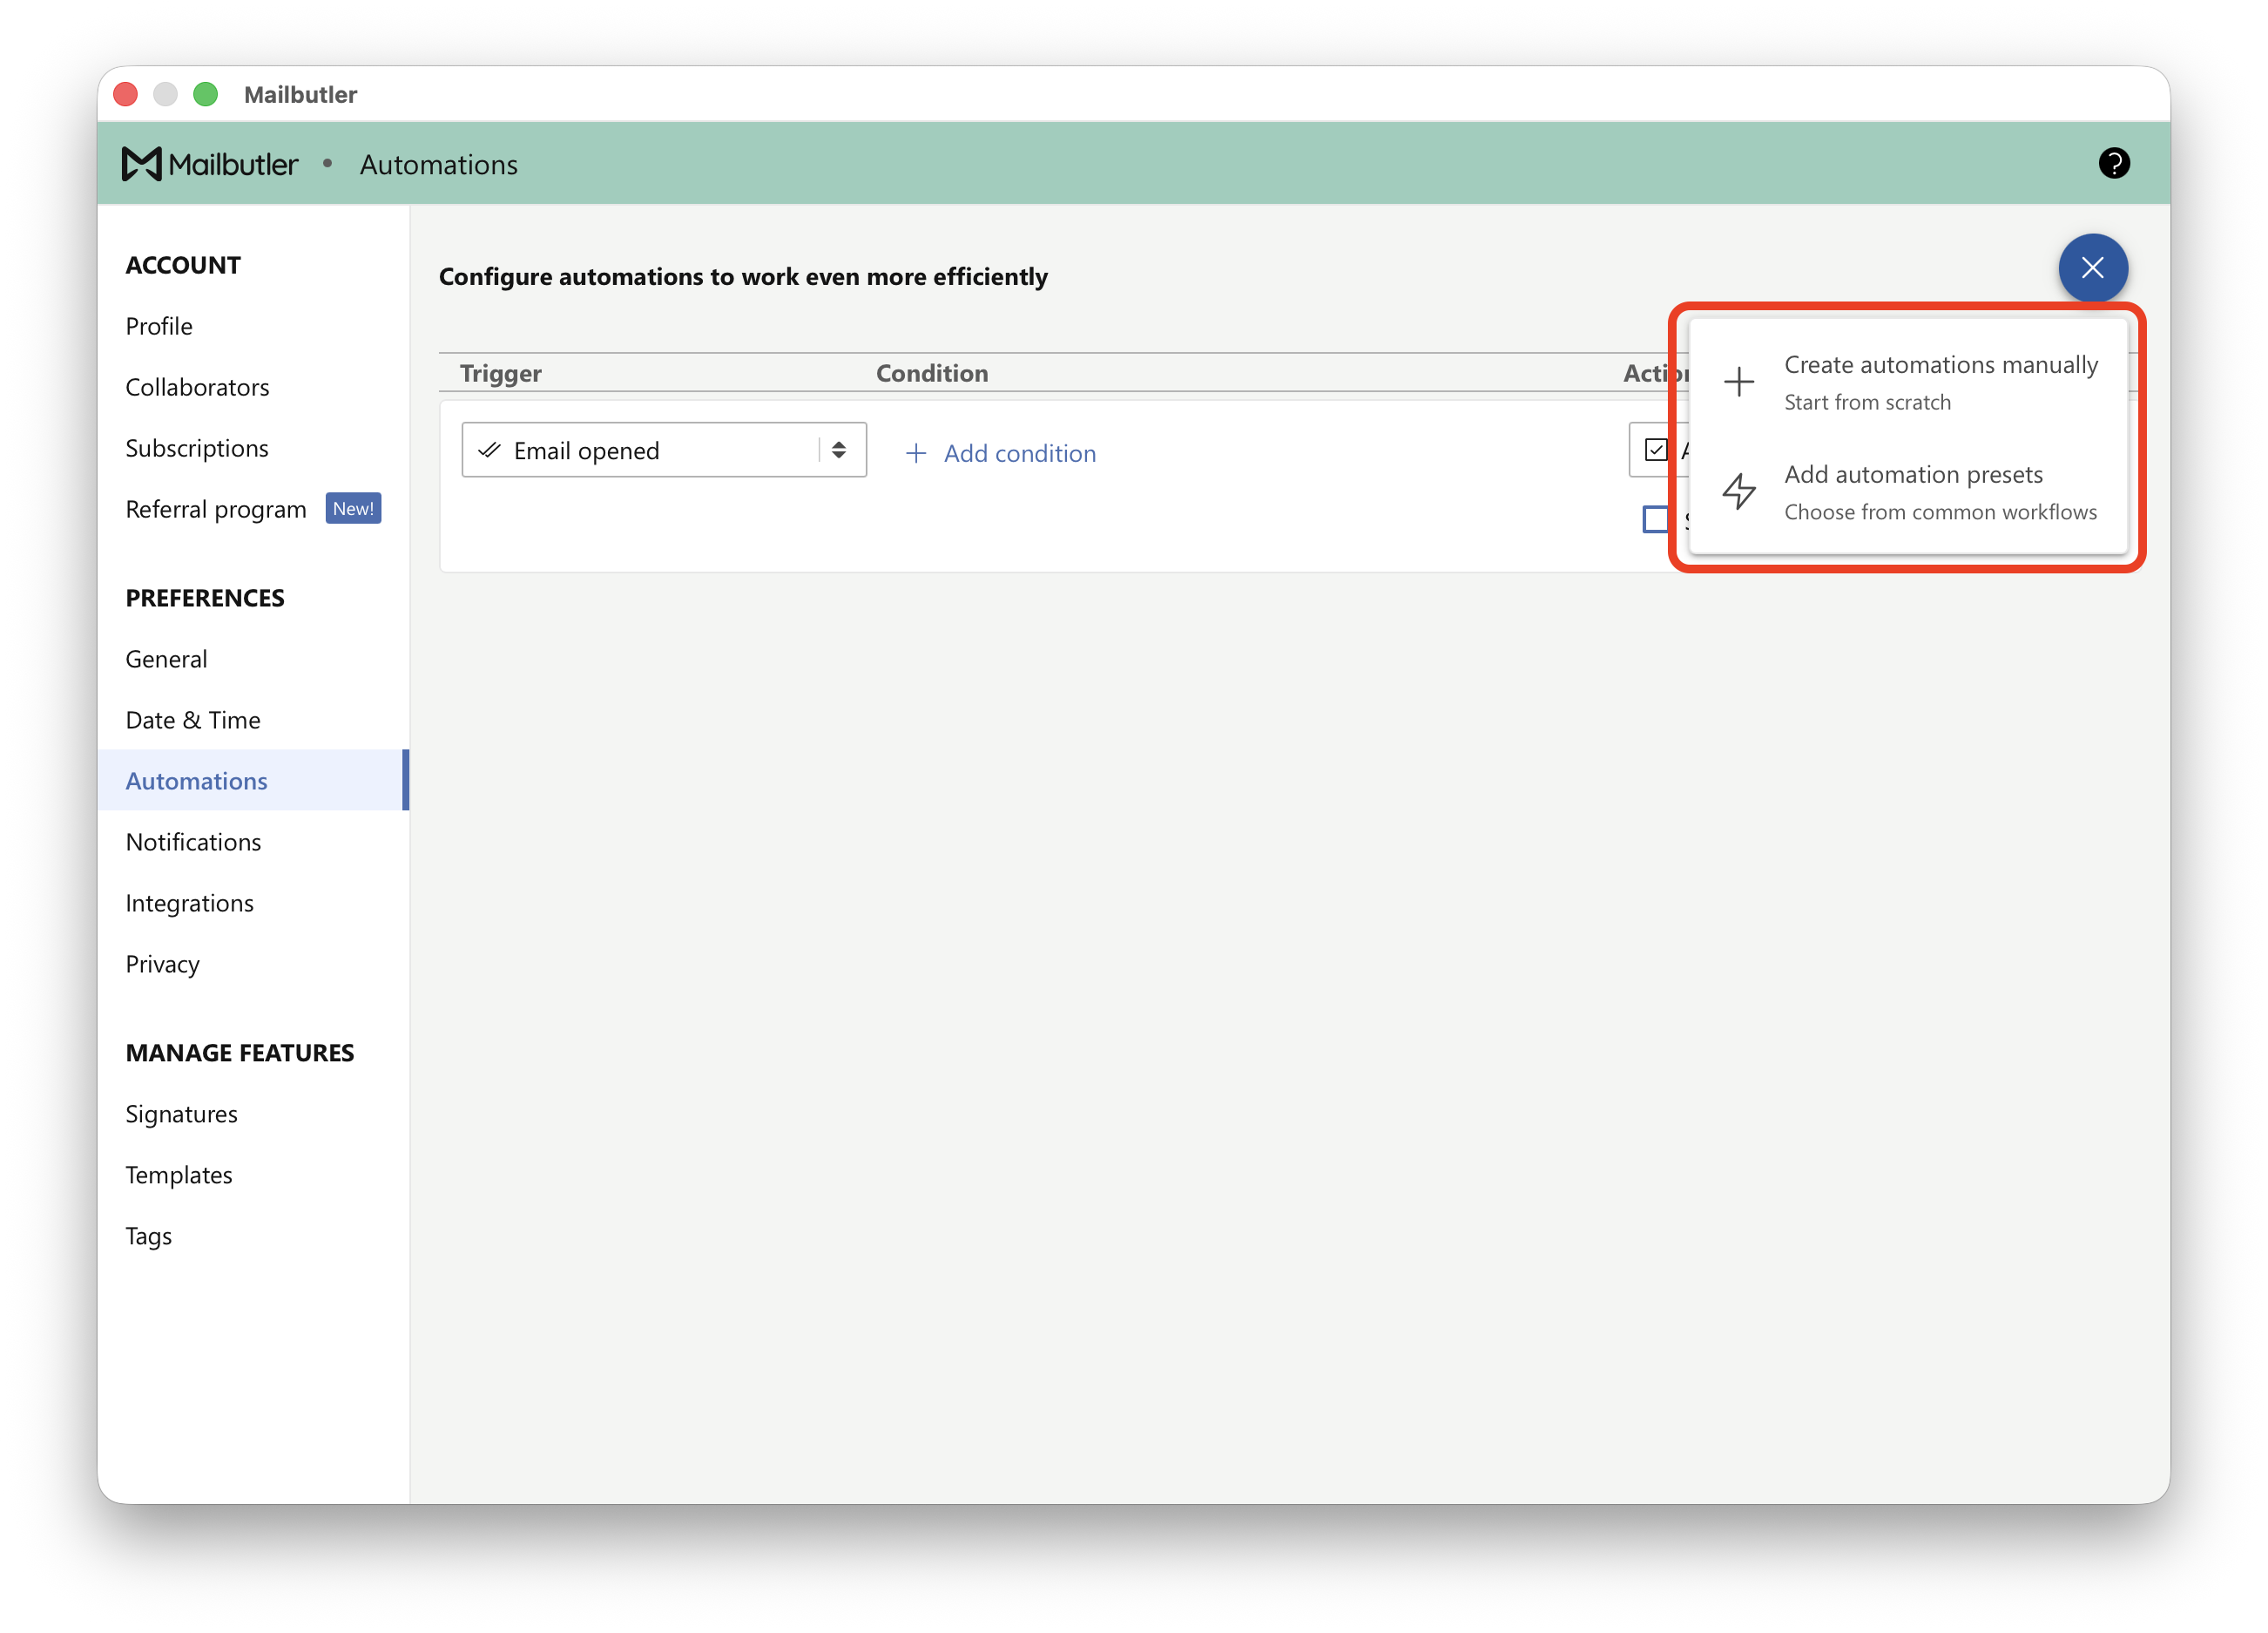Click the PREFERENCES section heading

(205, 599)
